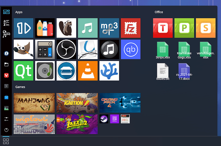This screenshot has height=146, width=221.
Task: Open the issues.txt text file
Action: (163, 72)
